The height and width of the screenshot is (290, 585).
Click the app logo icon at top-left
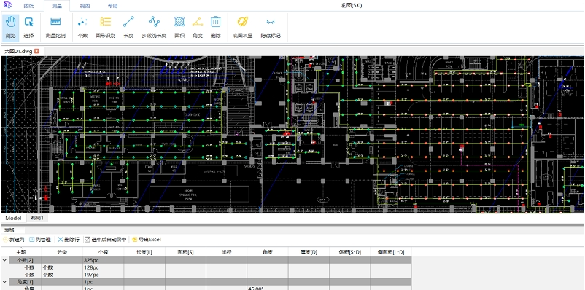click(7, 5)
